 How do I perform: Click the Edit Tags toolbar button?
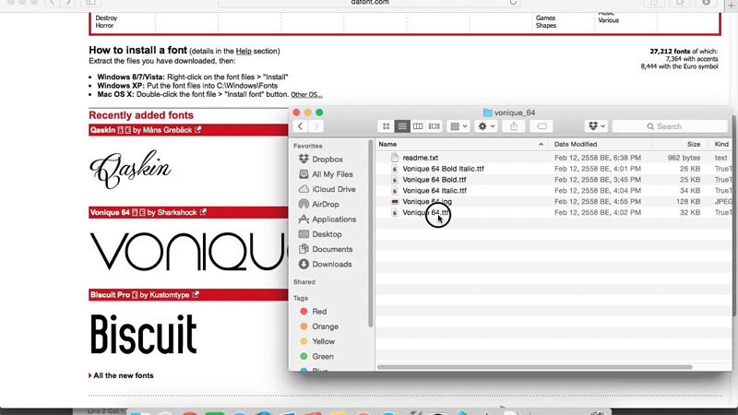click(x=543, y=126)
